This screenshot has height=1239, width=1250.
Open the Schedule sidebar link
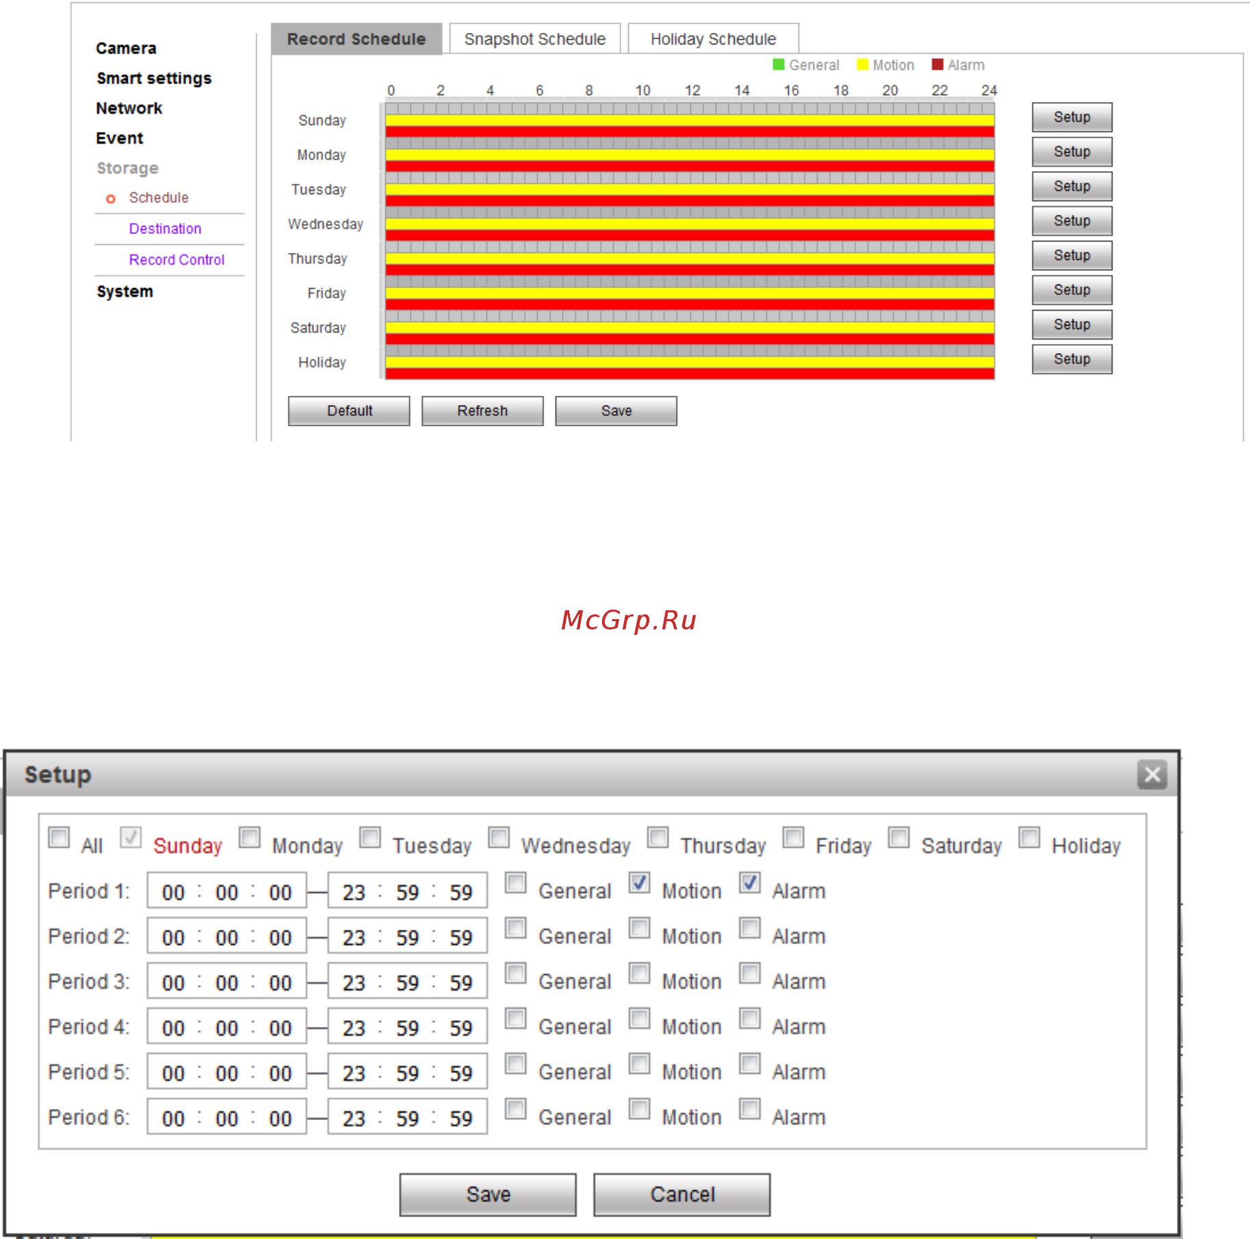pyautogui.click(x=159, y=198)
